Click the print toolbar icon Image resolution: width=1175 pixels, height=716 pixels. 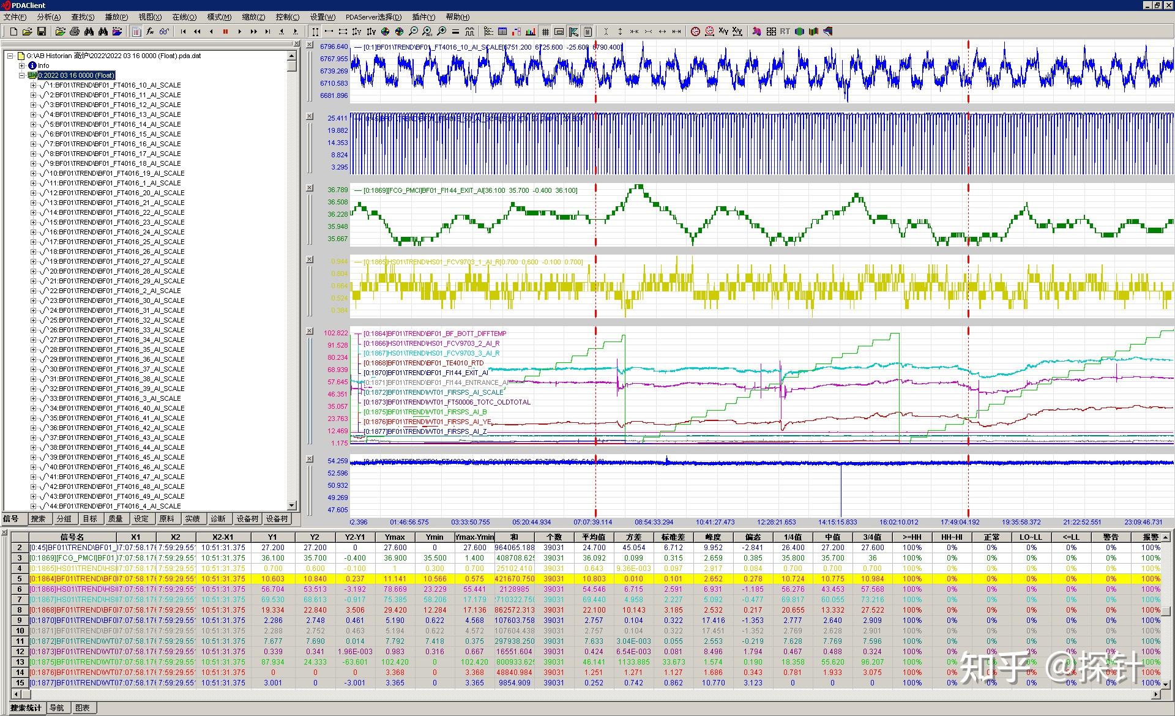(x=75, y=31)
